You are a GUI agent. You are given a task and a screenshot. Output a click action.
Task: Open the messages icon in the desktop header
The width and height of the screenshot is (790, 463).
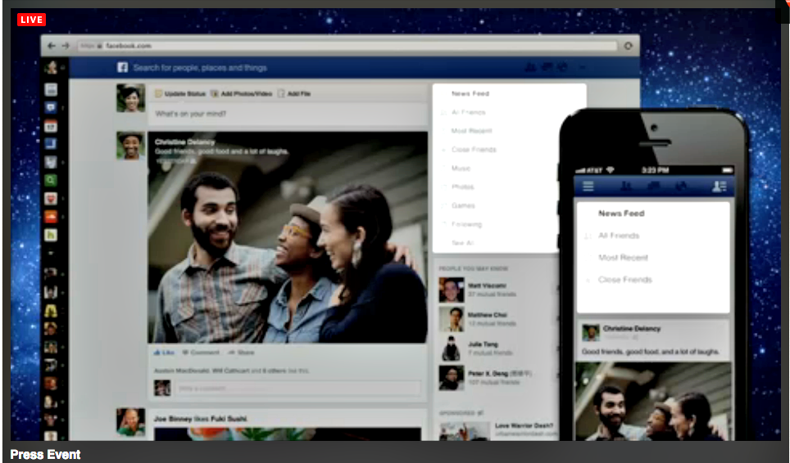click(x=547, y=68)
